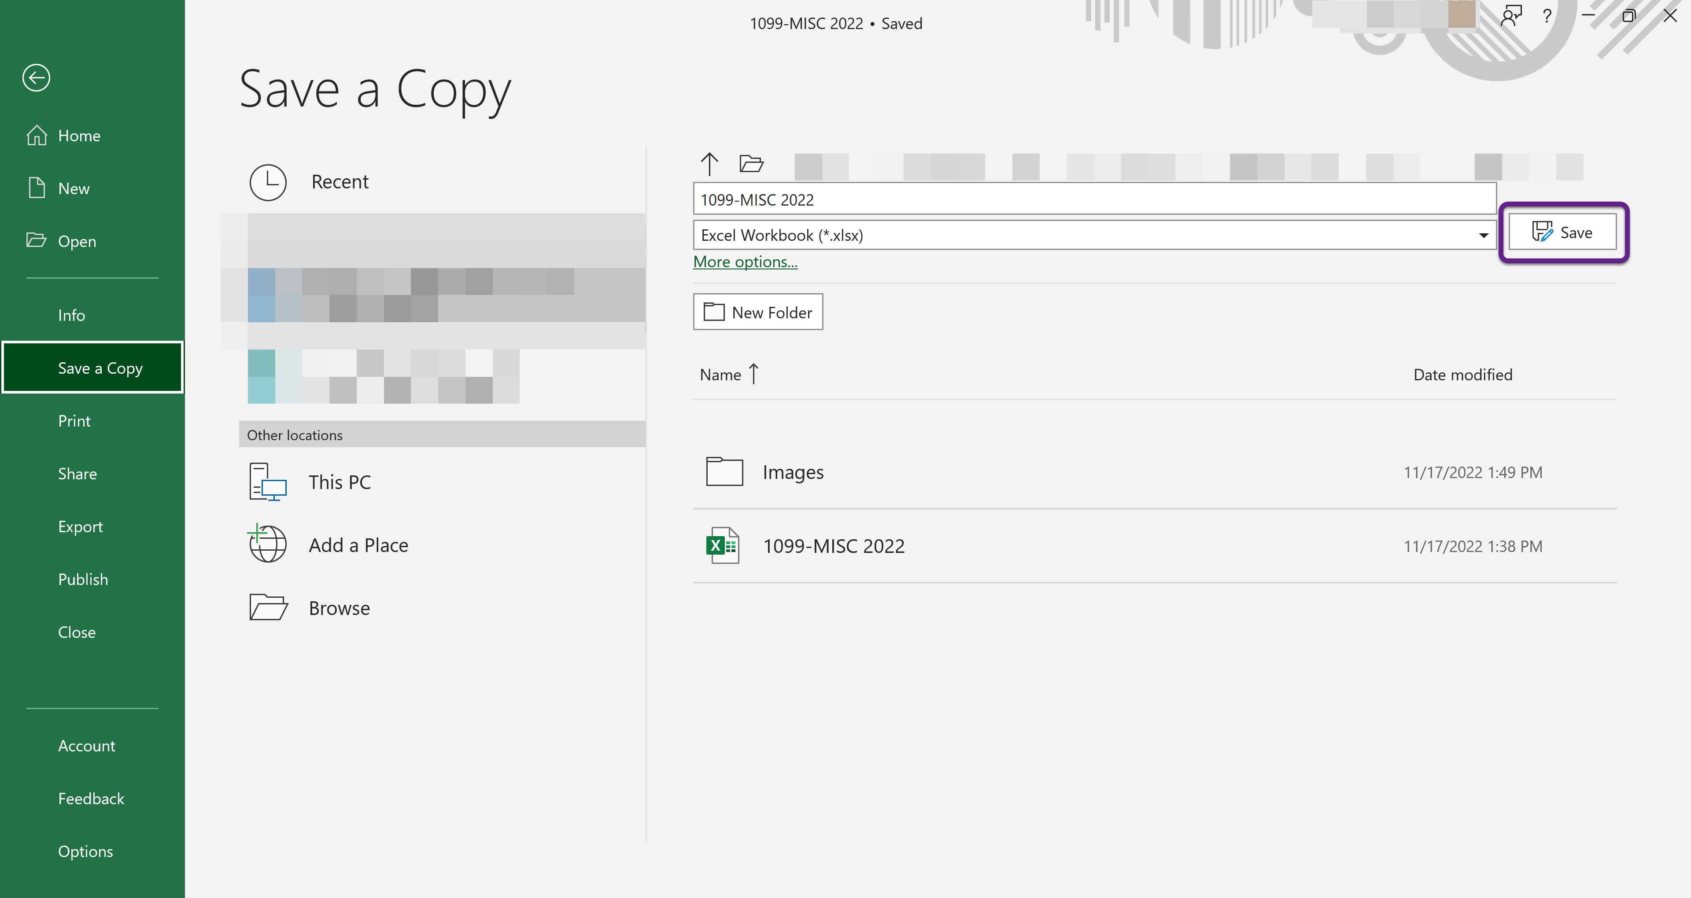Open the Info page in sidebar
This screenshot has width=1691, height=898.
71,315
